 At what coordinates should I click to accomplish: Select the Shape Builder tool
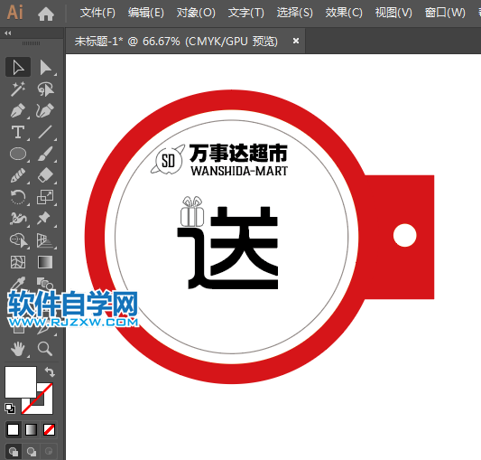point(18,240)
